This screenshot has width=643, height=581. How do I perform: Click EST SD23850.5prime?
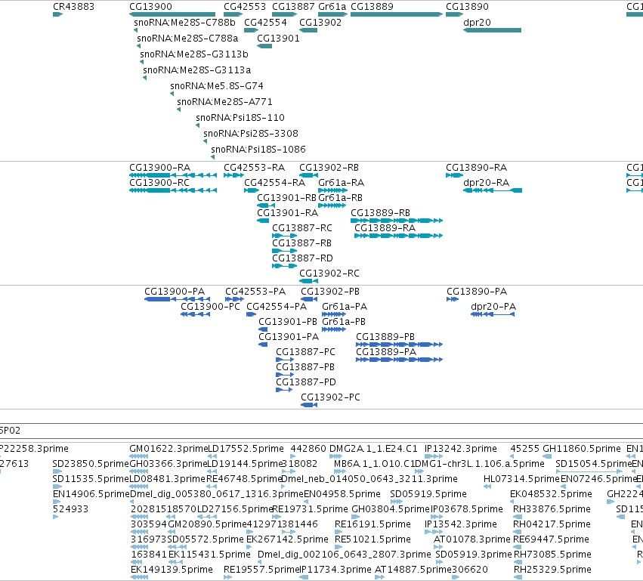(91, 464)
